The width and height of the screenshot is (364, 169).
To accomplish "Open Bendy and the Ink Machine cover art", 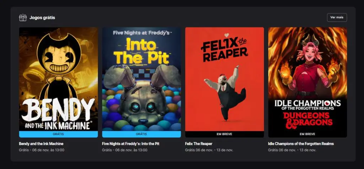I will click(59, 79).
